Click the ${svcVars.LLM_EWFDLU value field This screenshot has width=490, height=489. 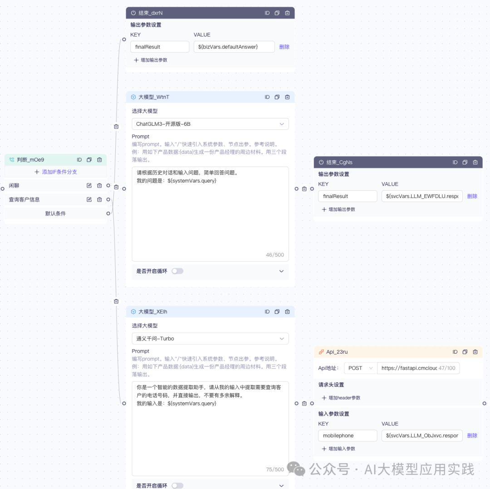click(x=422, y=196)
